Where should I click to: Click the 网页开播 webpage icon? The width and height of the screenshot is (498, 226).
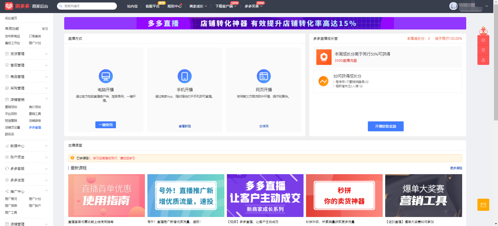pos(264,76)
